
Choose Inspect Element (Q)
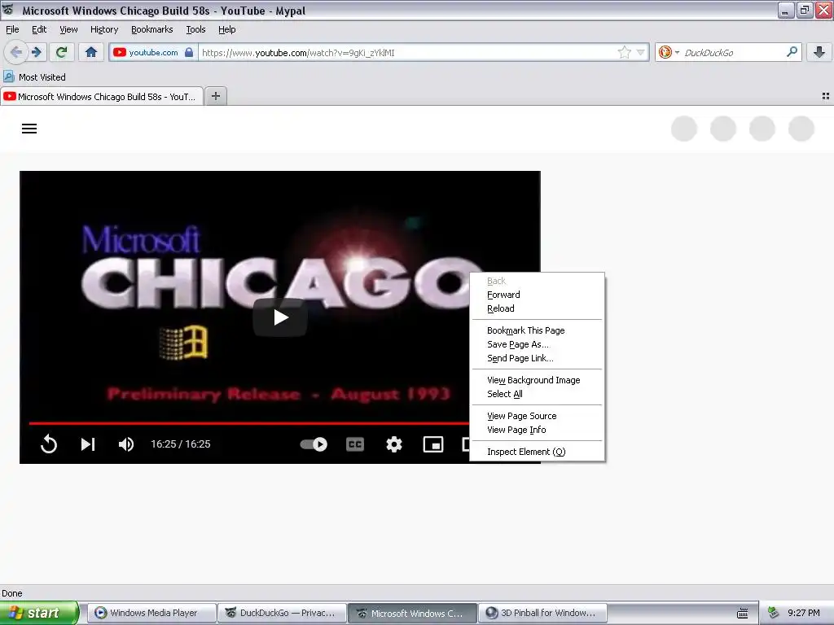538,451
